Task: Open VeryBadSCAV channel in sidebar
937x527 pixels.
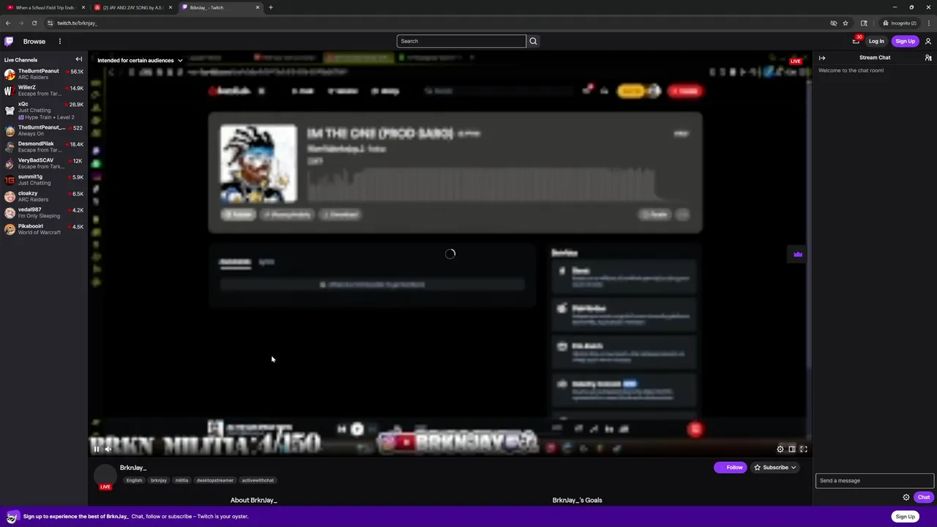Action: pos(44,163)
